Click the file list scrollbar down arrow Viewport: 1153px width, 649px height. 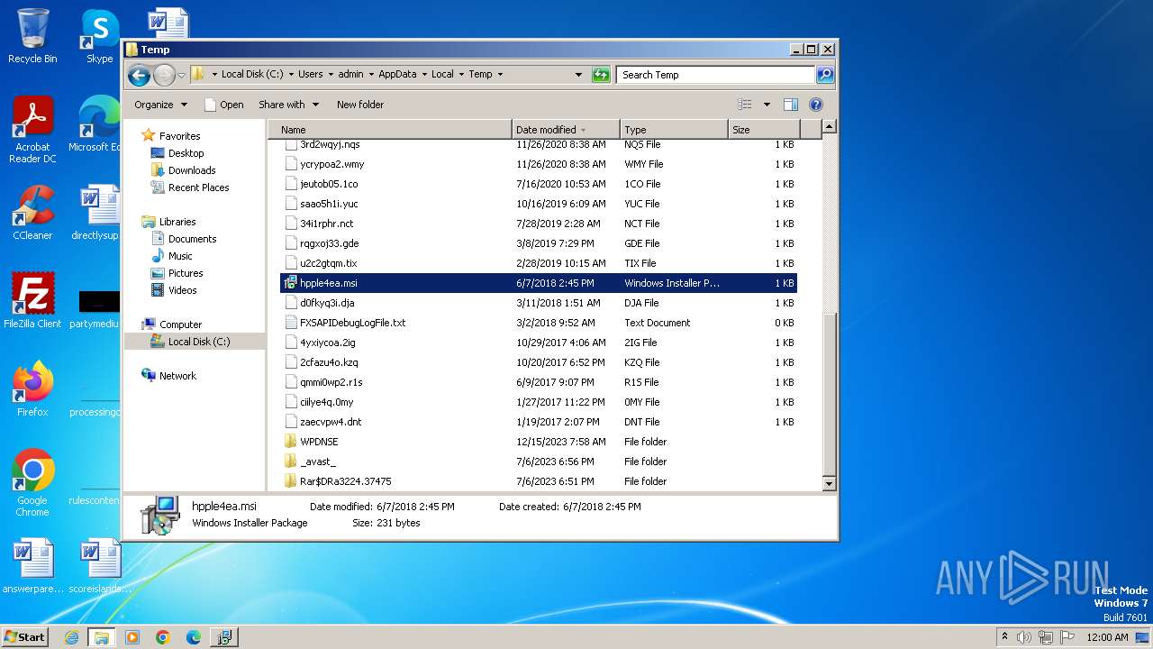click(830, 484)
